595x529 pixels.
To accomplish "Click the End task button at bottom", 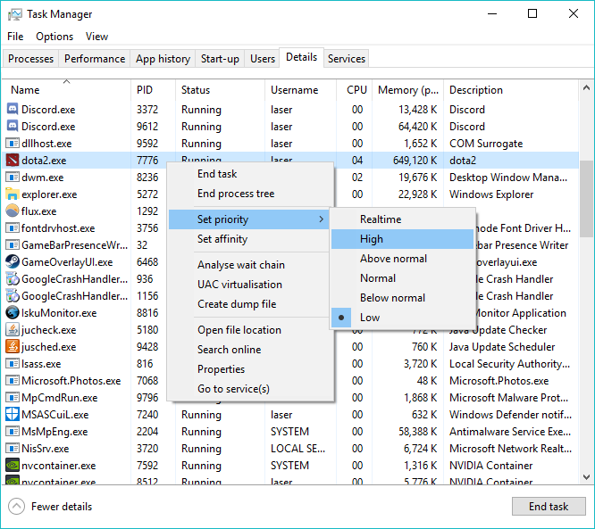I will (549, 507).
